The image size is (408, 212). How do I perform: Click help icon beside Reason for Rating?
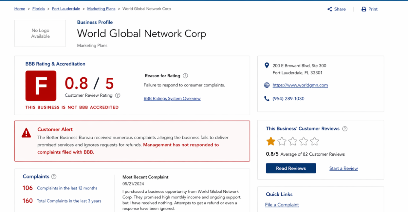click(x=185, y=76)
